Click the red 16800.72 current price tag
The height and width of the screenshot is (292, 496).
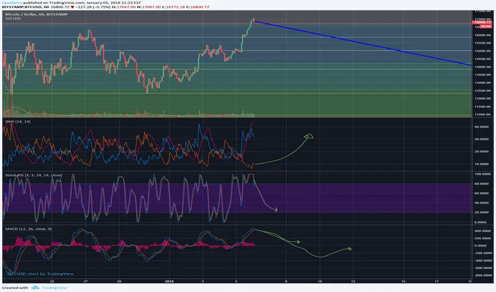482,22
